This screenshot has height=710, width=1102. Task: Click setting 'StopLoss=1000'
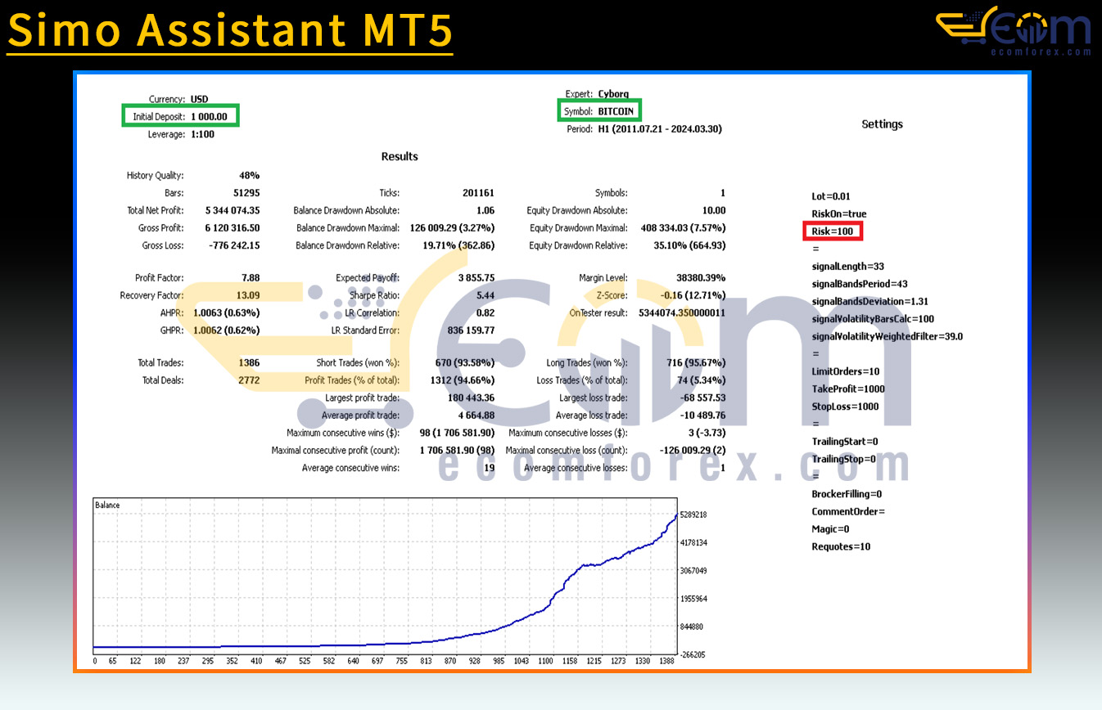tap(845, 407)
